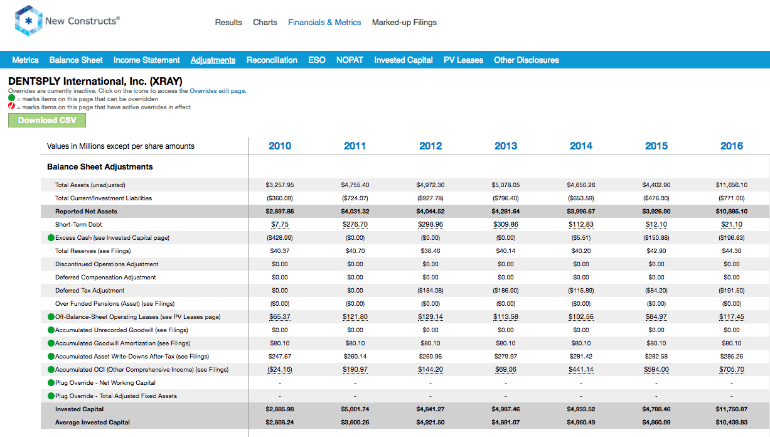Click 2016 Total Assets value $11,656.10

(x=732, y=185)
